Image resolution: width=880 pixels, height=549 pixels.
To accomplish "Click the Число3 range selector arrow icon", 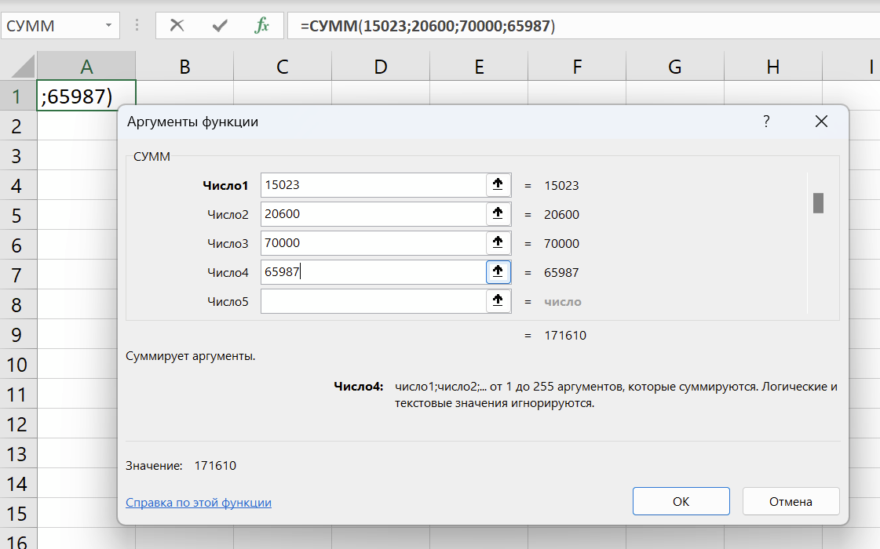I will click(x=498, y=243).
